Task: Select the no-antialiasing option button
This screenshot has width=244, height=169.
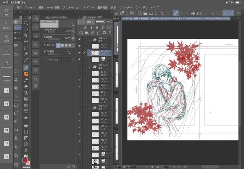Action: pyautogui.click(x=58, y=45)
